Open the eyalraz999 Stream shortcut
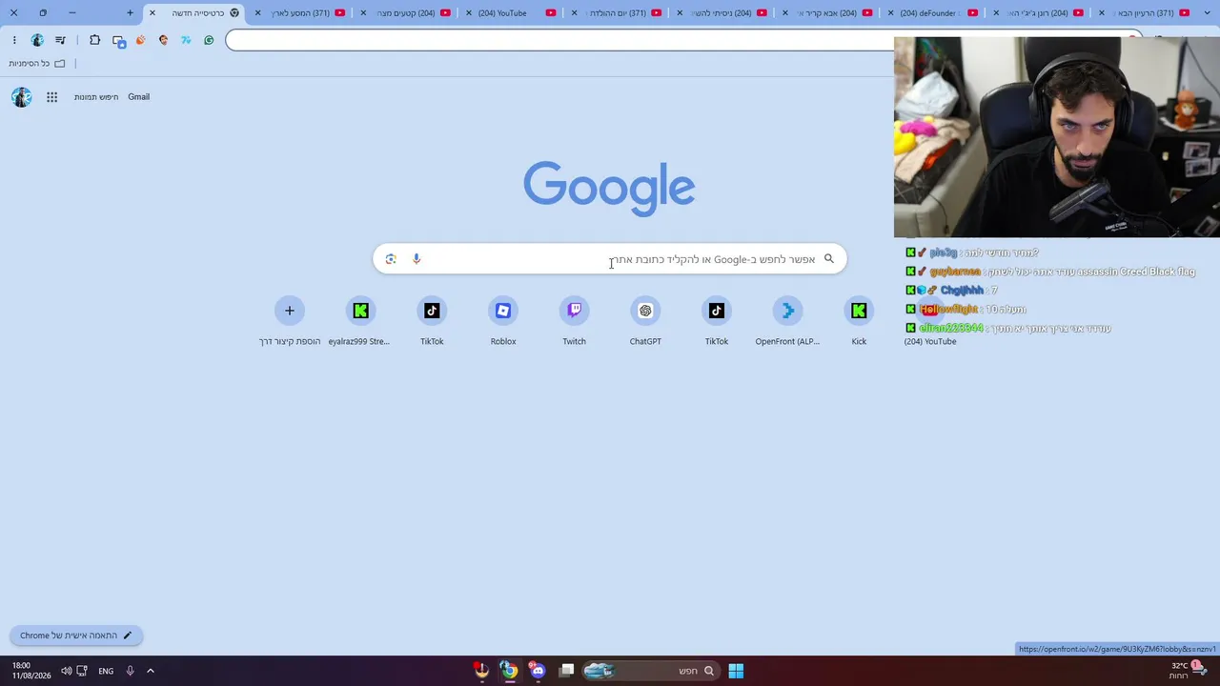Screen dimensions: 1220x686 coord(360,322)
